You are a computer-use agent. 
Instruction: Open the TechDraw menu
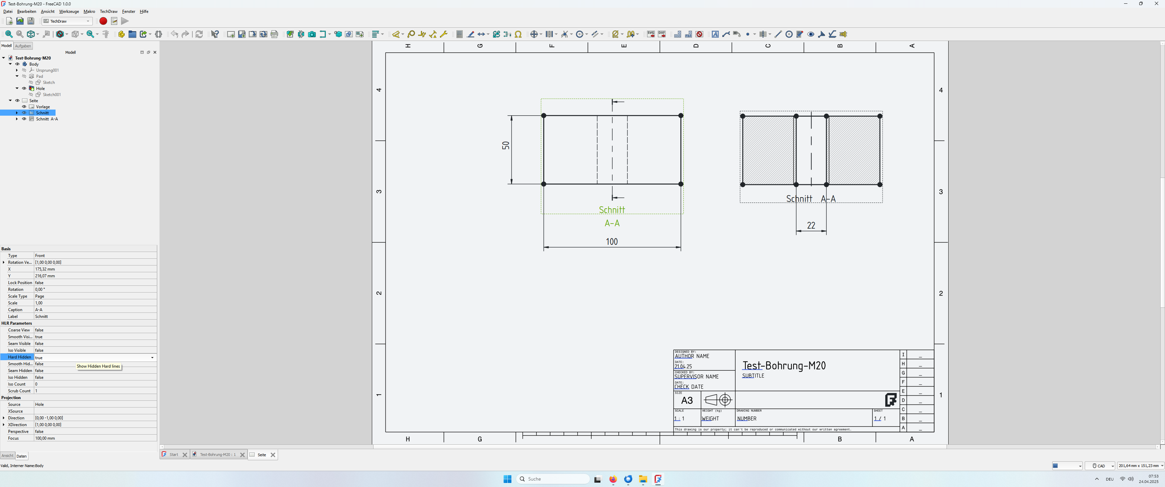[108, 11]
